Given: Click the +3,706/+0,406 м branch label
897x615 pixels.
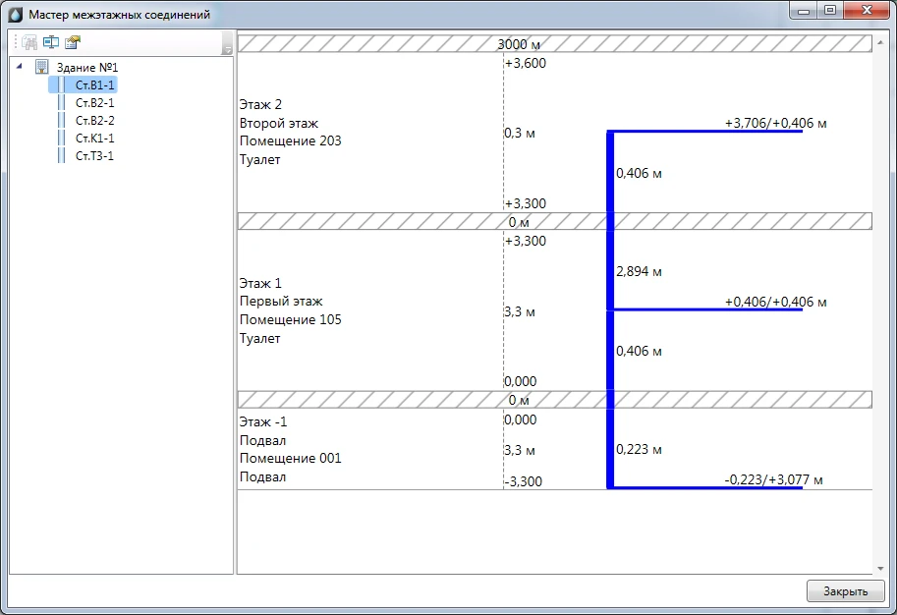Looking at the screenshot, I should [775, 123].
